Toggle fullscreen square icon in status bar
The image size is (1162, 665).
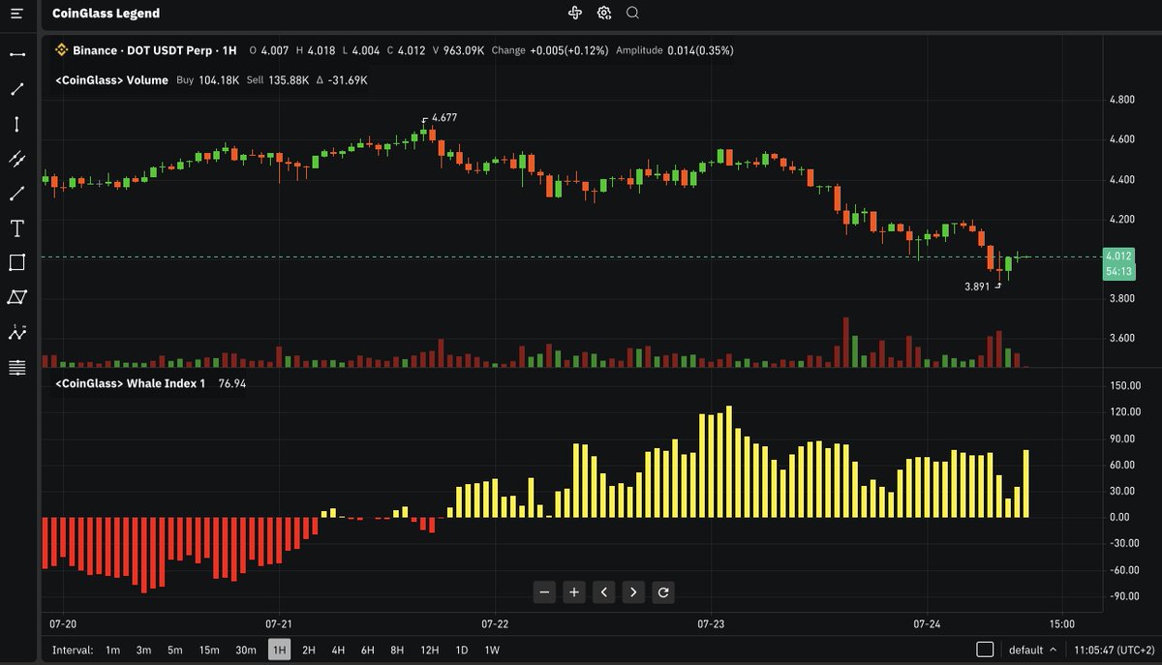(x=985, y=650)
